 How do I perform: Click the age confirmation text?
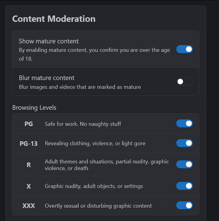(x=94, y=54)
